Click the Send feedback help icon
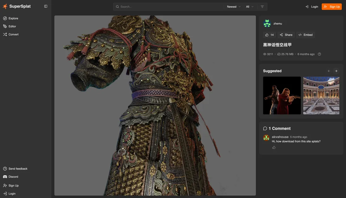346x198 pixels. pyautogui.click(x=5, y=169)
